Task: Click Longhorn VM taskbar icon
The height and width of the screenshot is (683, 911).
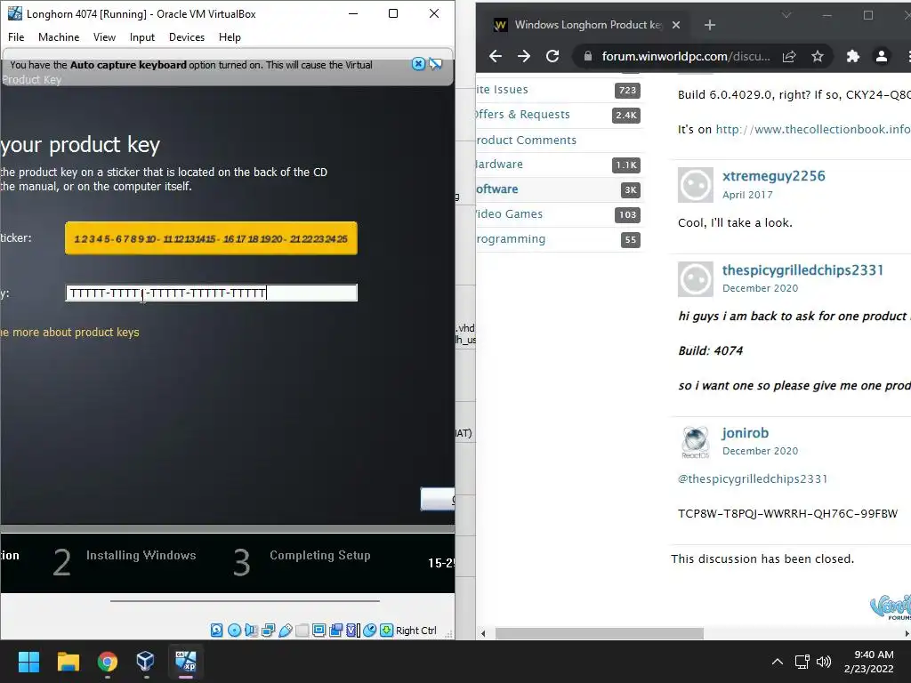Action: tap(186, 662)
